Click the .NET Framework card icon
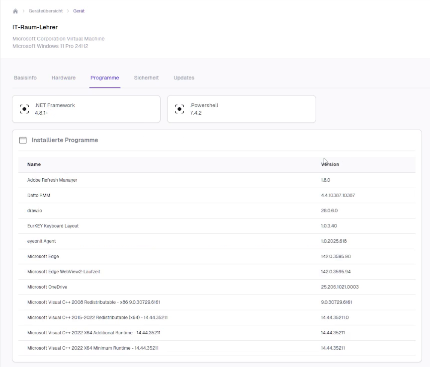This screenshot has width=430, height=367. coord(24,109)
